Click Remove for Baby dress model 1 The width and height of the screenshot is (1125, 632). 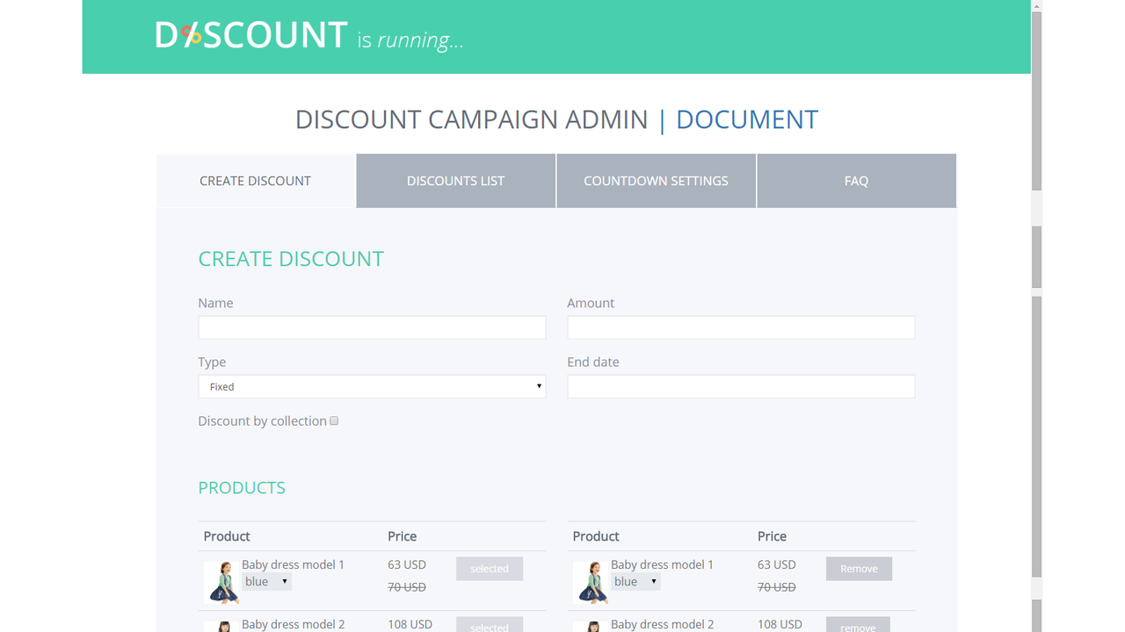(x=859, y=568)
